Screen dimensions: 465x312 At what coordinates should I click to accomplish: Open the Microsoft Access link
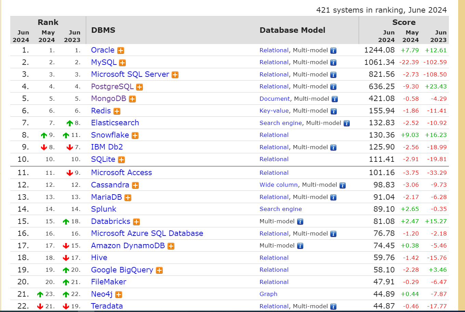point(121,172)
